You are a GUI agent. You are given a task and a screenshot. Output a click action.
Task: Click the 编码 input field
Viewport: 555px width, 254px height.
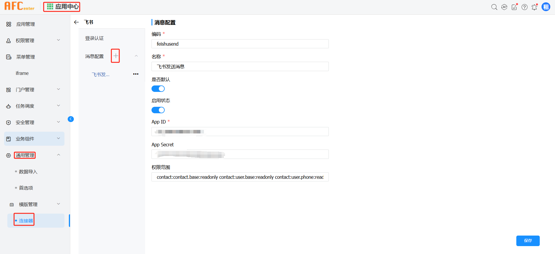[x=240, y=44]
